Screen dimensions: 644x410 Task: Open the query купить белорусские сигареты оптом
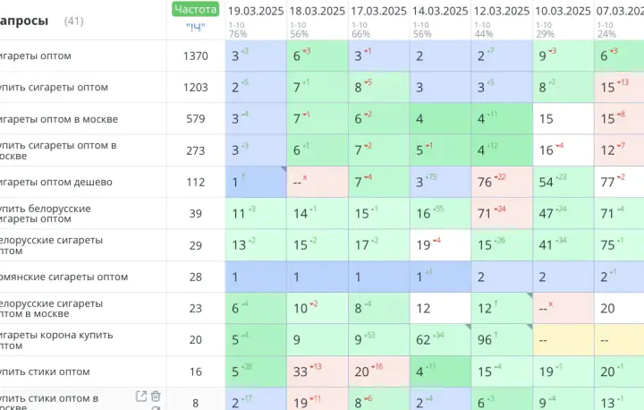pos(46,214)
